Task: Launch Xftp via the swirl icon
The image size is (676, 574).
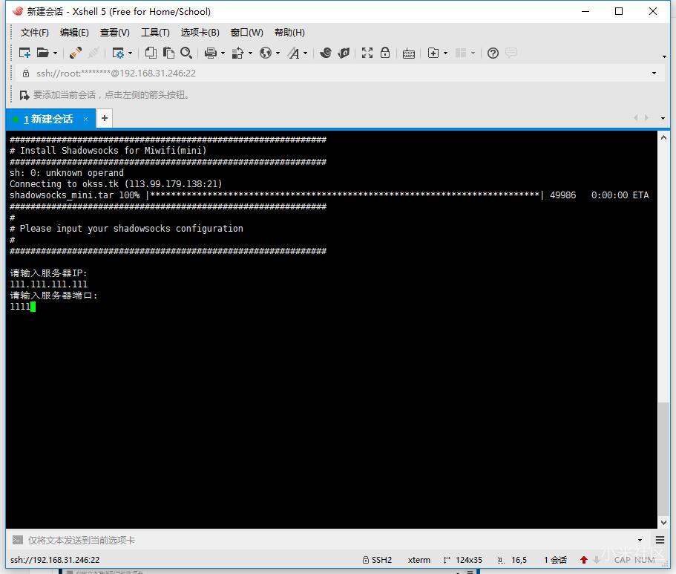Action: point(326,53)
